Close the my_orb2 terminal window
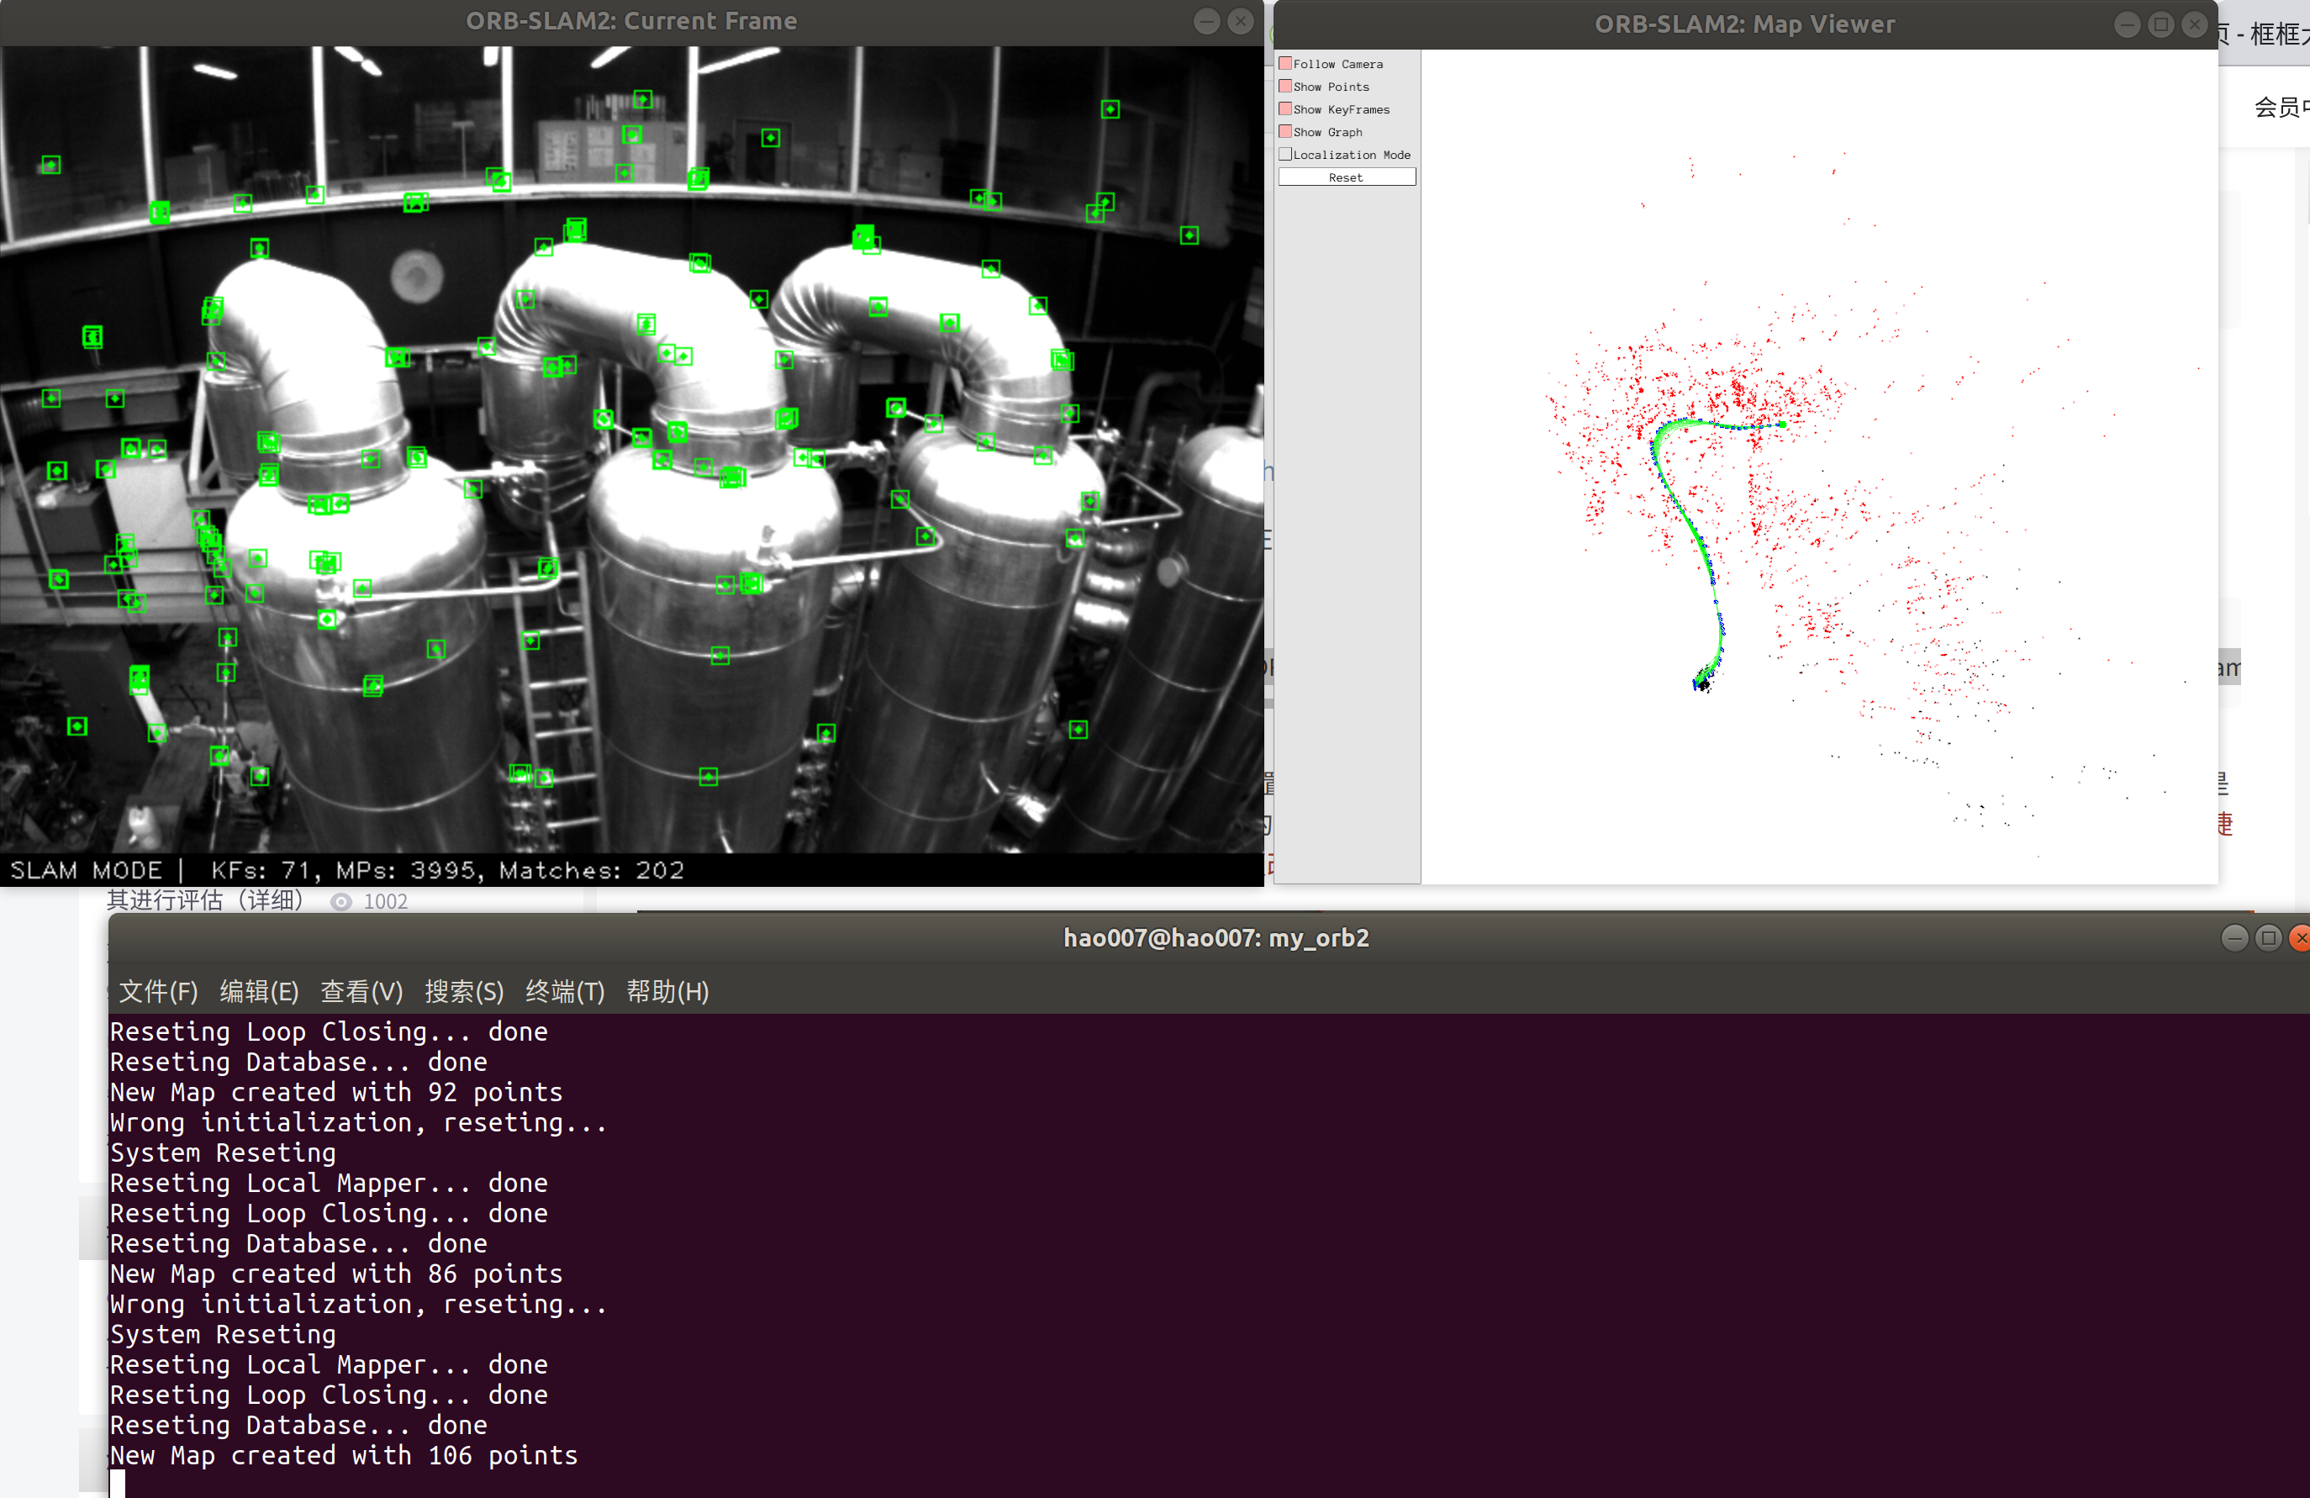The width and height of the screenshot is (2310, 1498). pyautogui.click(x=2300, y=938)
